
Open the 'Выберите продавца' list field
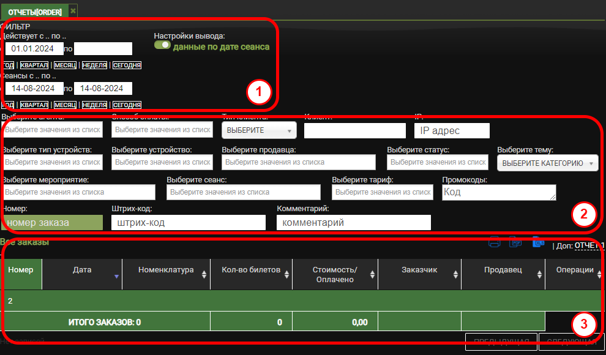pyautogui.click(x=298, y=162)
